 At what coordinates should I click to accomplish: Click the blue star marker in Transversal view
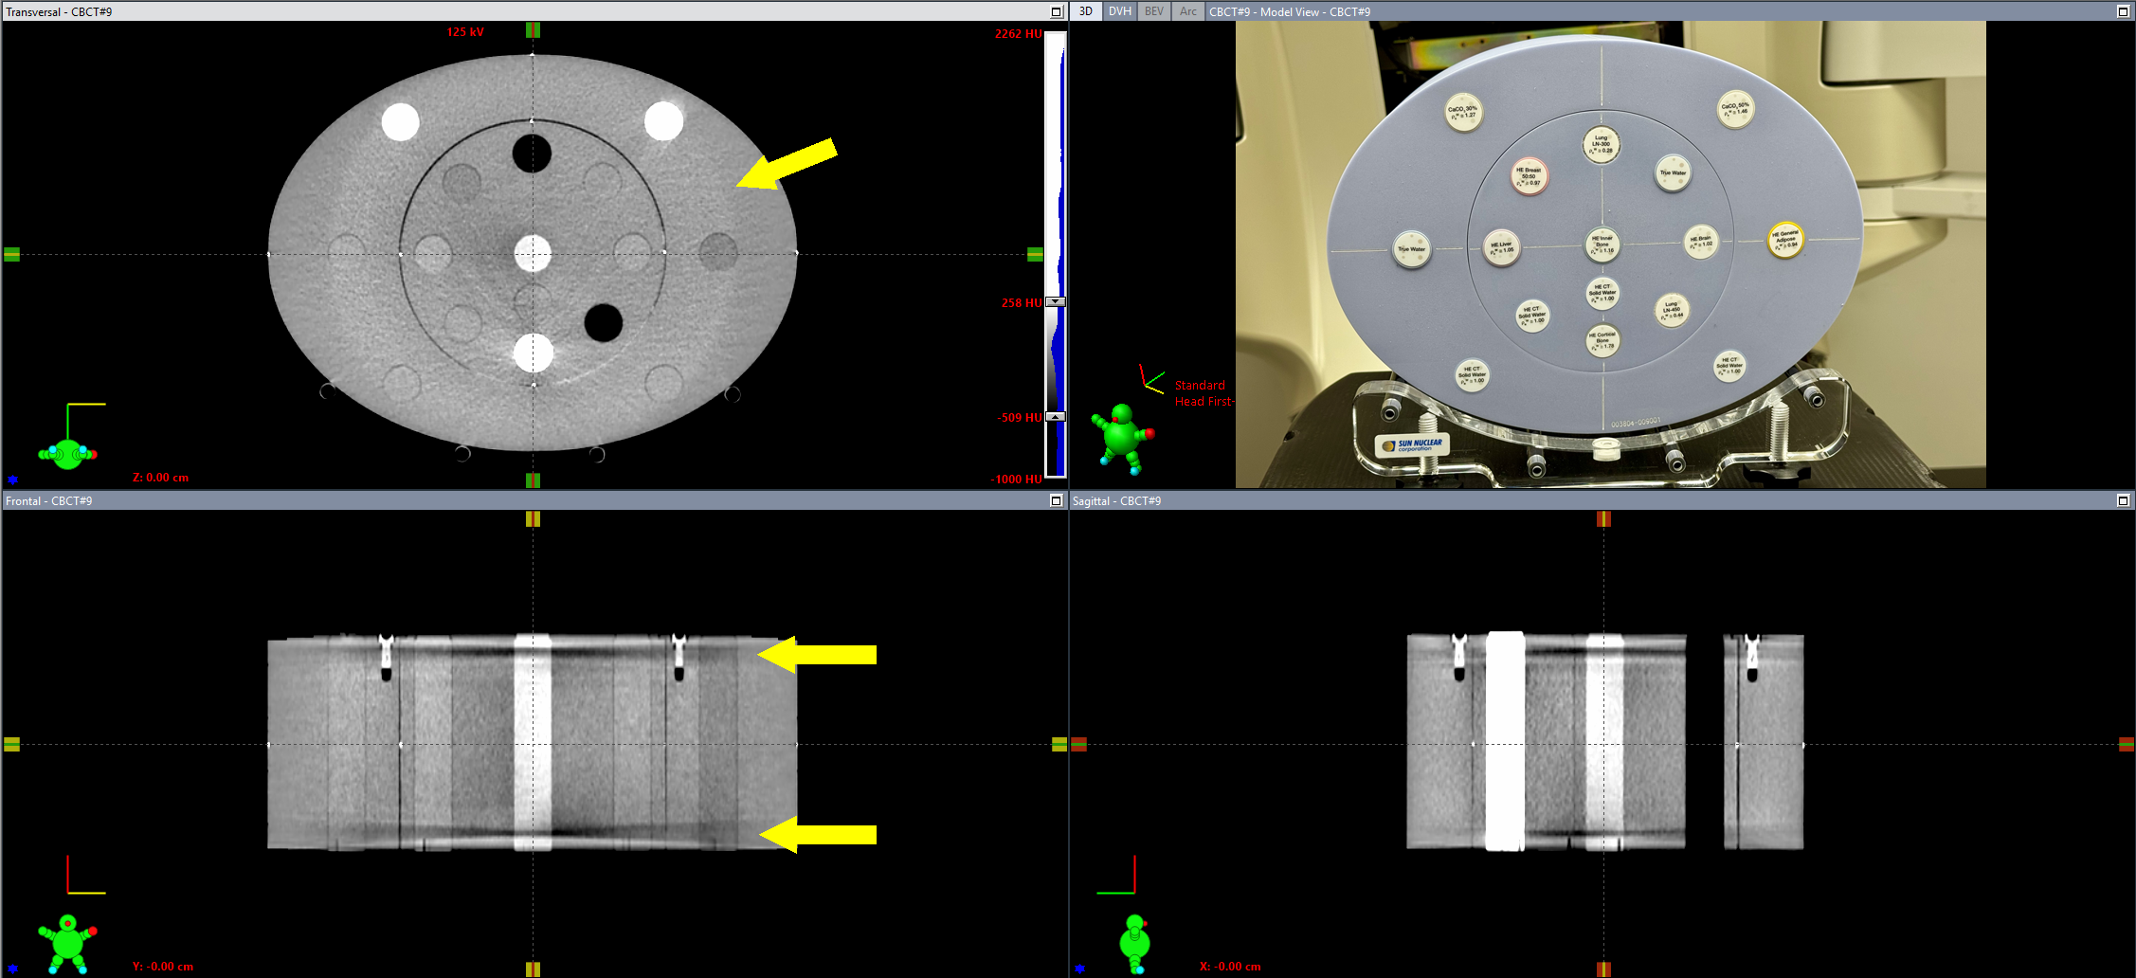pos(13,480)
